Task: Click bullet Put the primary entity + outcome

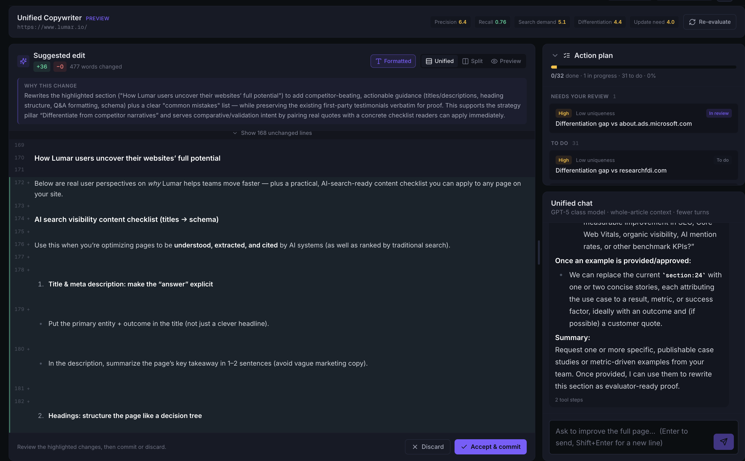Action: 158,324
